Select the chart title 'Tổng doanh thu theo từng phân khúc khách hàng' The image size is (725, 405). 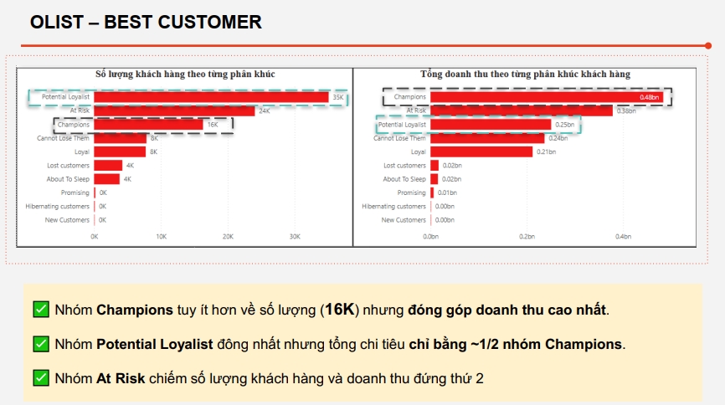(x=525, y=74)
